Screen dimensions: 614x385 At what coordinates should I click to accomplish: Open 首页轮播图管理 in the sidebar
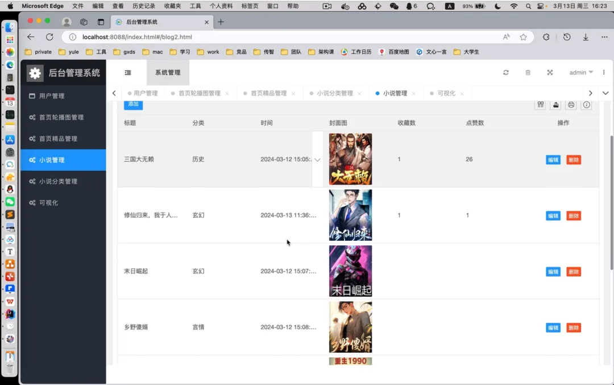pyautogui.click(x=63, y=118)
